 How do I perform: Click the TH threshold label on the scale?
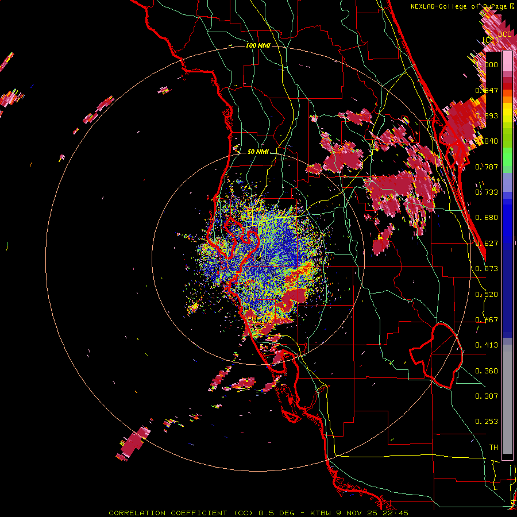pyautogui.click(x=493, y=447)
